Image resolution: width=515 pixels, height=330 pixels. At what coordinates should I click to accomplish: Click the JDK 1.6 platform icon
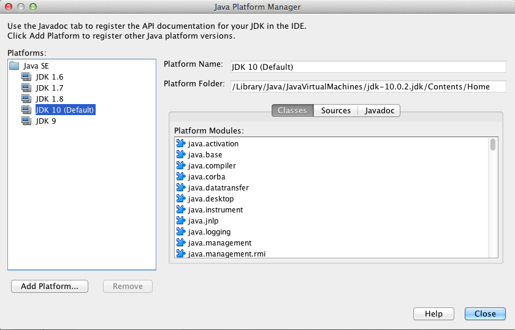pyautogui.click(x=26, y=77)
